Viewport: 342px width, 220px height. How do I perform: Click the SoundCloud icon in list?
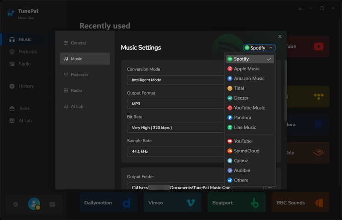[230, 151]
